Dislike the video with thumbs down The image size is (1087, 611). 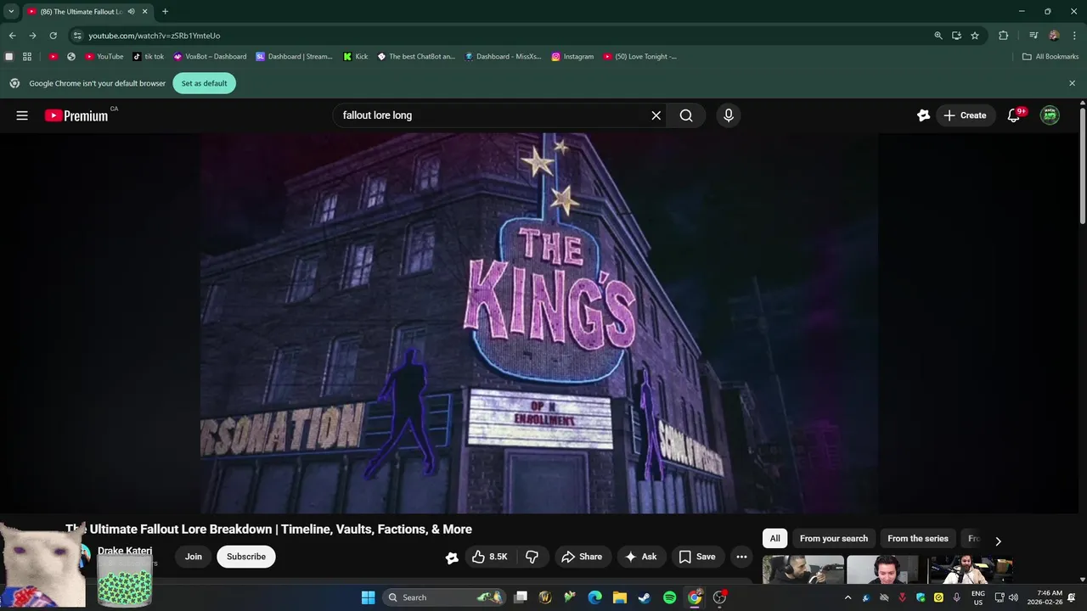pyautogui.click(x=532, y=557)
